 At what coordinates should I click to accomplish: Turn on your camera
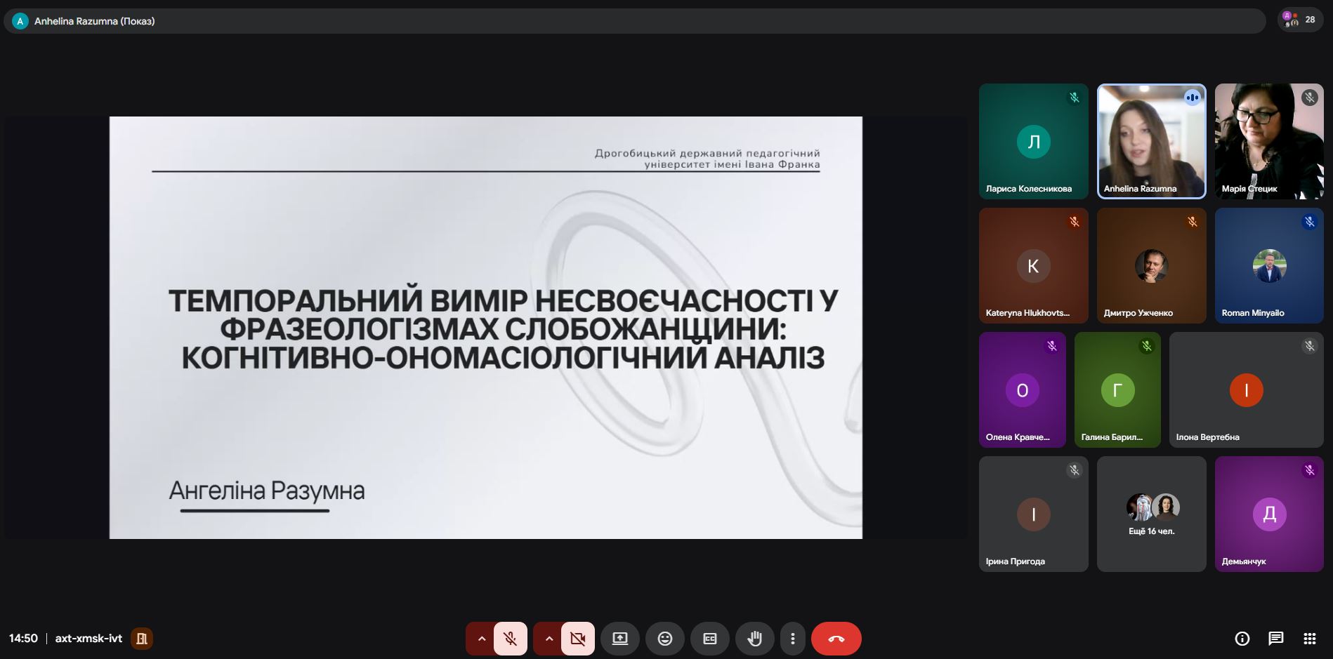tap(577, 639)
